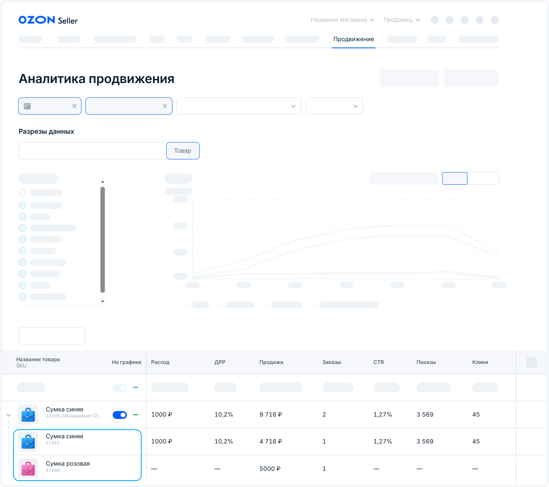Select the first radio button in metrics list
This screenshot has width=549, height=487.
(23, 192)
